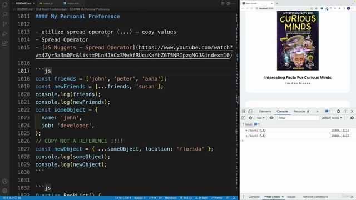Close the README.md editor tab
356x200 pixels.
(34, 3)
